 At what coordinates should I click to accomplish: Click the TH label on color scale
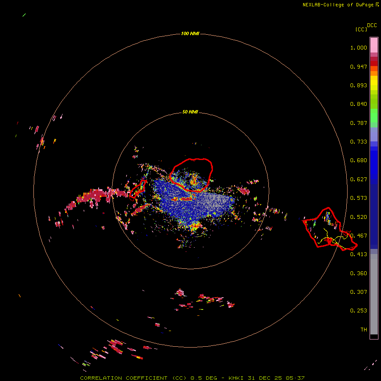click(364, 330)
